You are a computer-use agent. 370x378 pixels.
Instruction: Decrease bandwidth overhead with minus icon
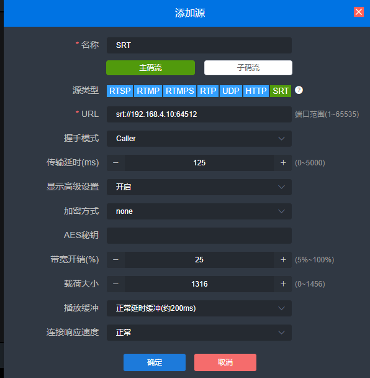[x=115, y=260]
